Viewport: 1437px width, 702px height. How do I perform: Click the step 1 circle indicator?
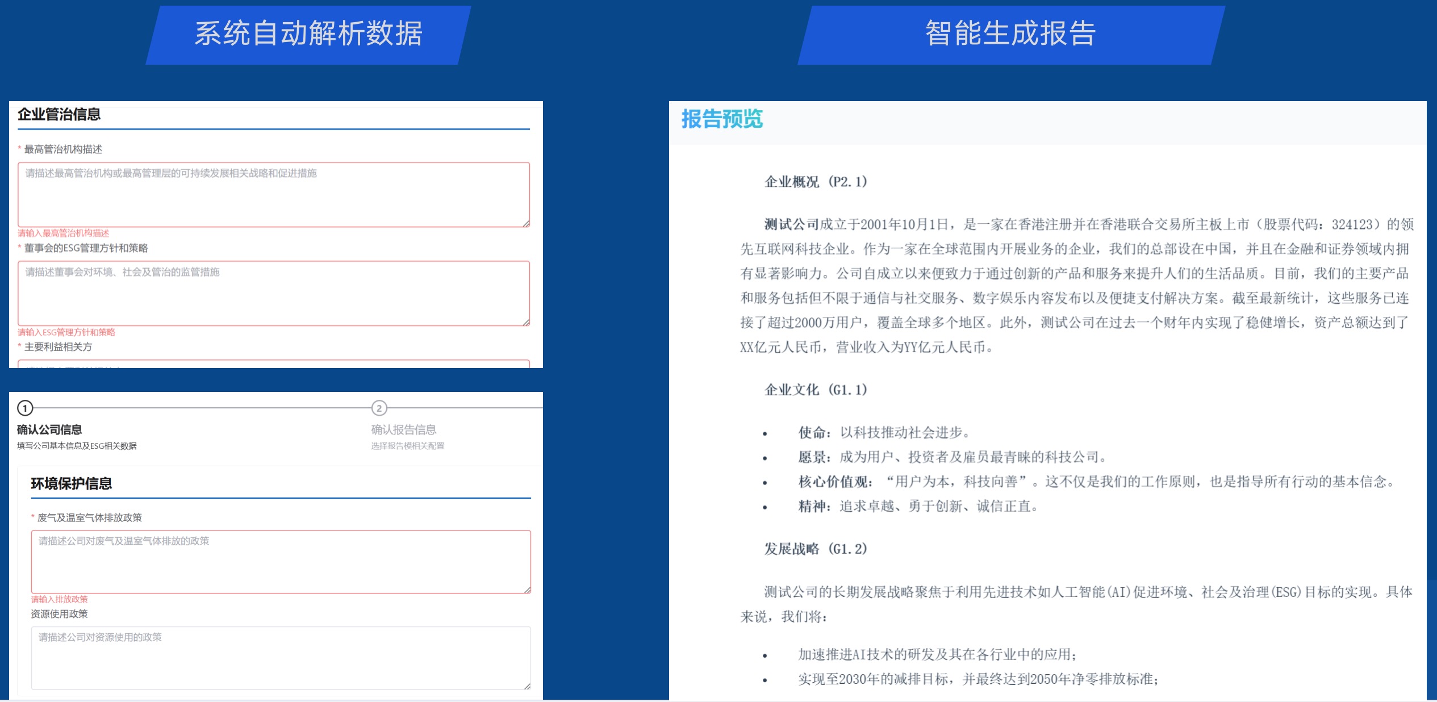pos(25,408)
